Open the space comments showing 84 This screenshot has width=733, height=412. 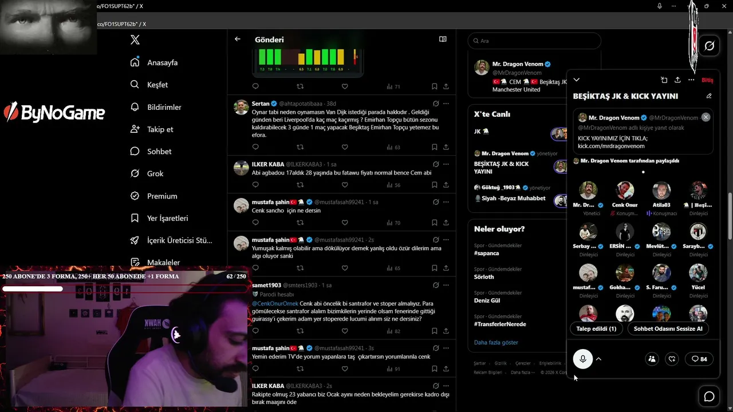click(x=699, y=359)
